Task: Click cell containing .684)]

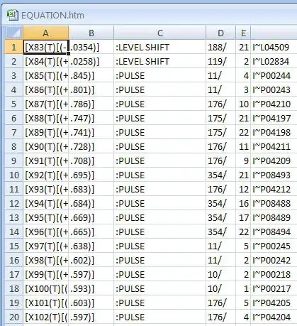Action: [x=91, y=203]
